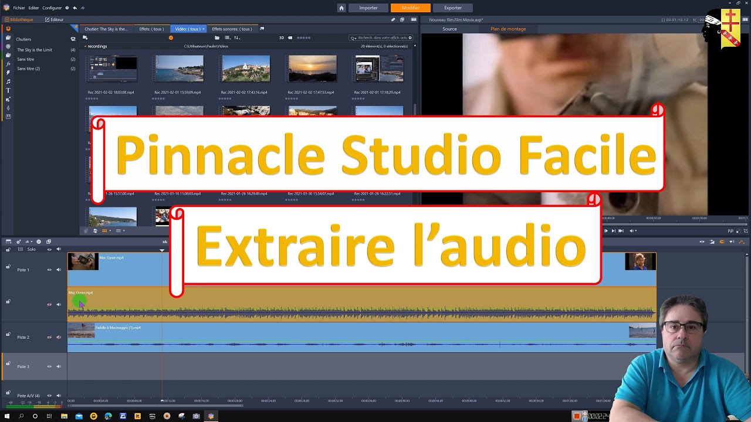This screenshot has height=422, width=751.
Task: Click the add-to-bin icon in library toolbar
Action: point(85,38)
